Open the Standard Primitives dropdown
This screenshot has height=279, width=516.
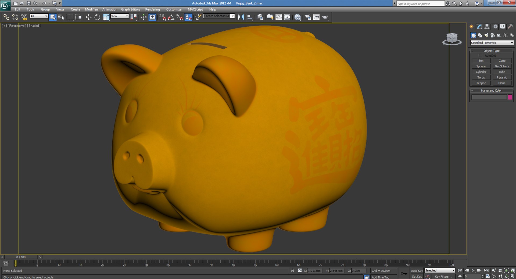(x=492, y=43)
